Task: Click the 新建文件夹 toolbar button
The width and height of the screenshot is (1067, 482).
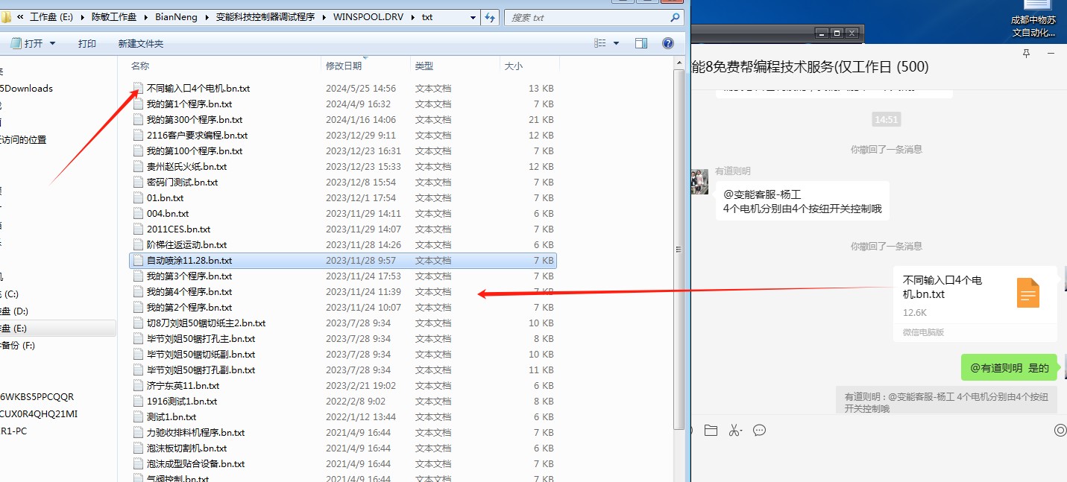Action: tap(141, 44)
